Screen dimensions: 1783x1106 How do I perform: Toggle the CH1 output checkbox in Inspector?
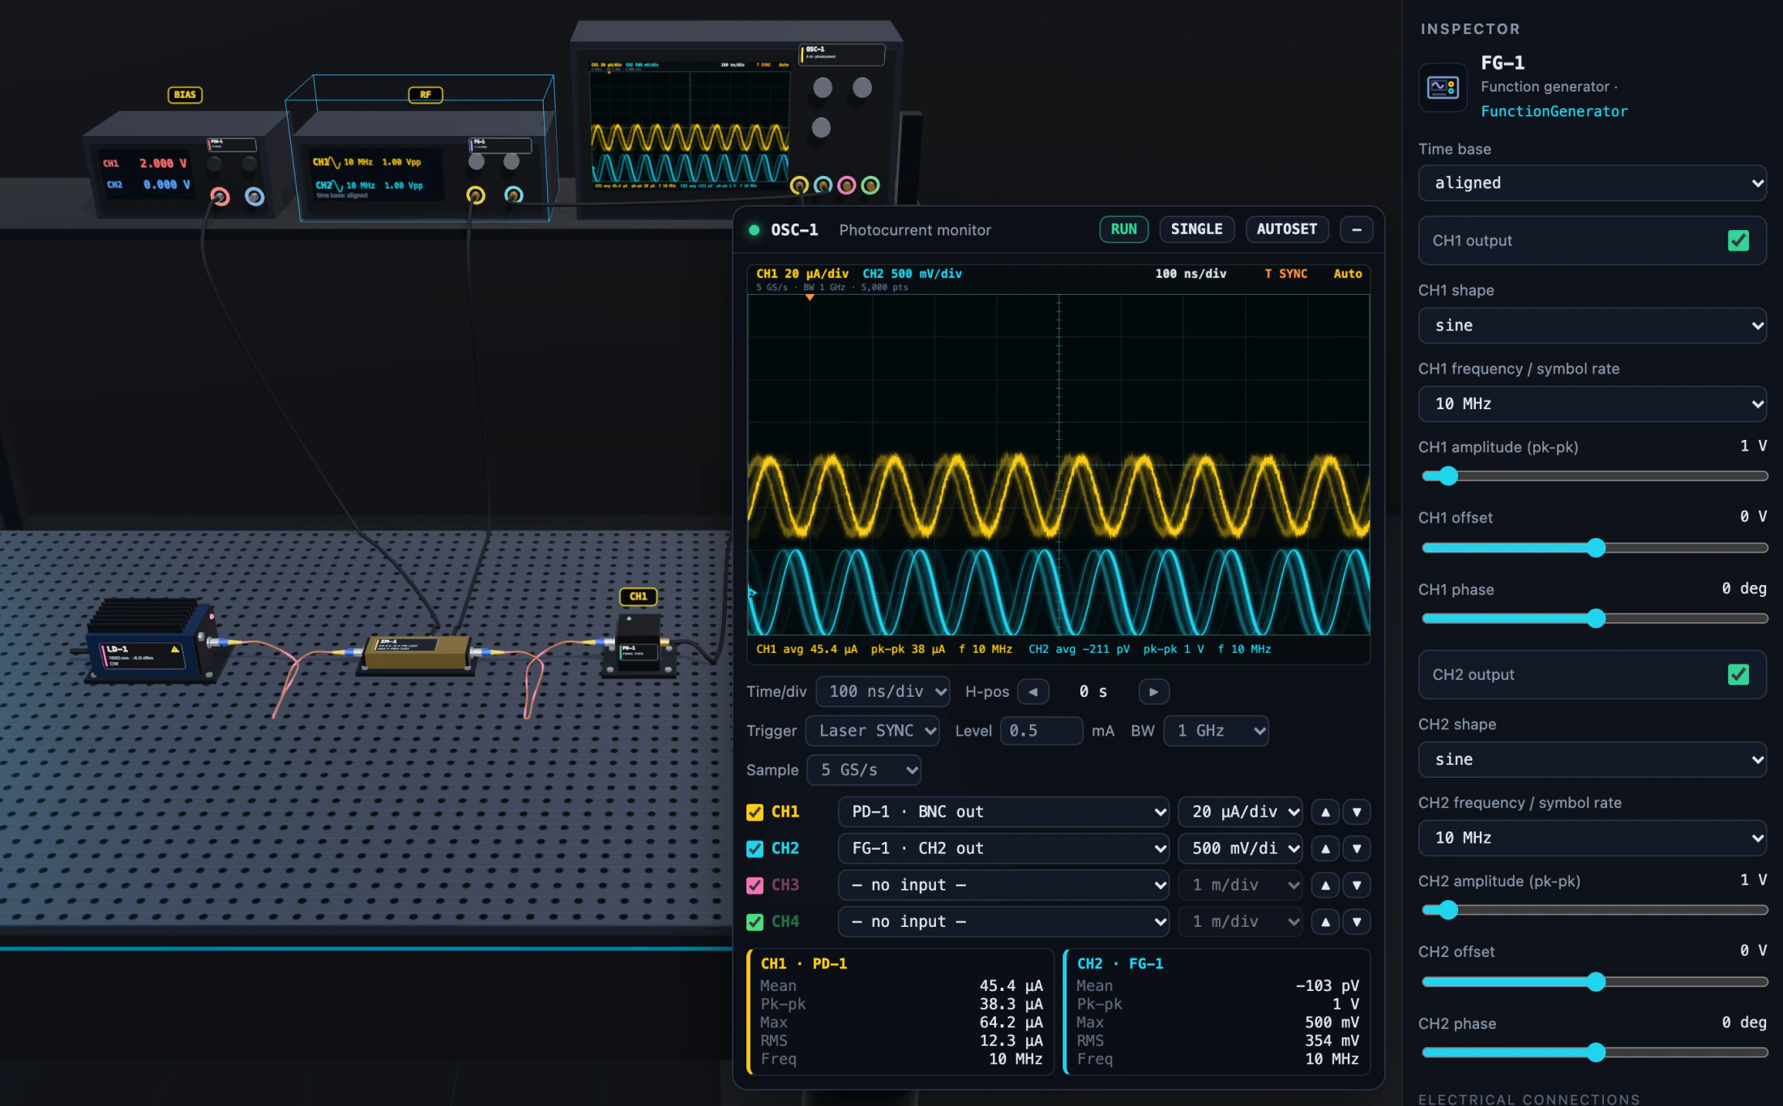click(1738, 241)
